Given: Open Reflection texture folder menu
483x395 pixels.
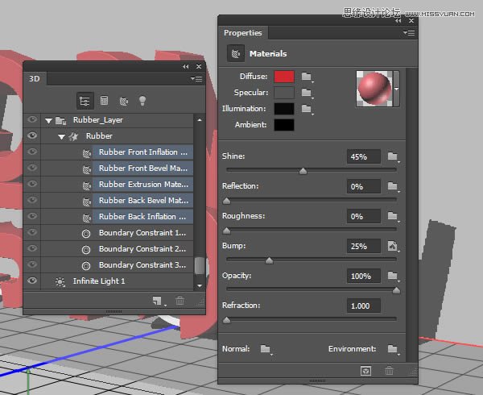Looking at the screenshot, I should tap(393, 186).
